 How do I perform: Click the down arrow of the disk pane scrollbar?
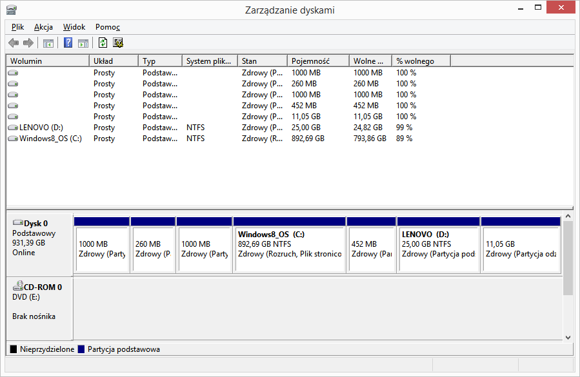click(x=568, y=337)
